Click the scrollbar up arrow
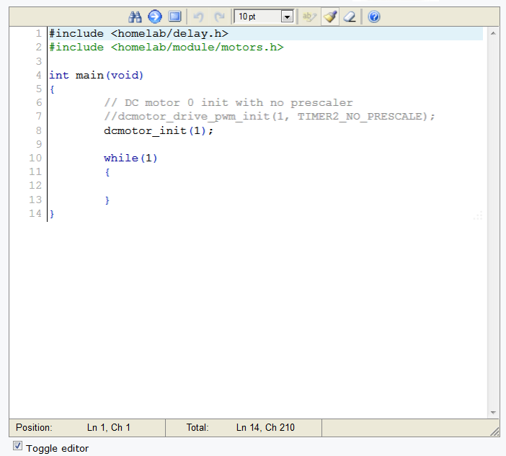Screen dimensions: 506x456 [x=493, y=34]
